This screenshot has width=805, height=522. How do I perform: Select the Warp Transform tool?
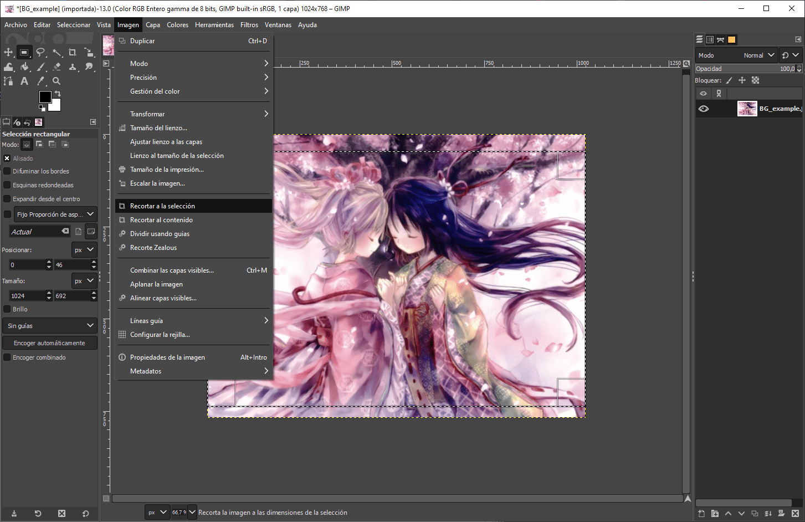tap(8, 66)
